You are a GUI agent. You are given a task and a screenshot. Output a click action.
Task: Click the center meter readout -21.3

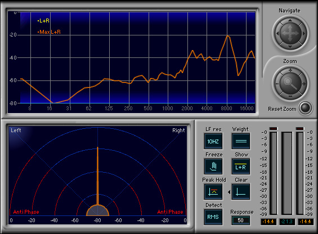pos(287,222)
